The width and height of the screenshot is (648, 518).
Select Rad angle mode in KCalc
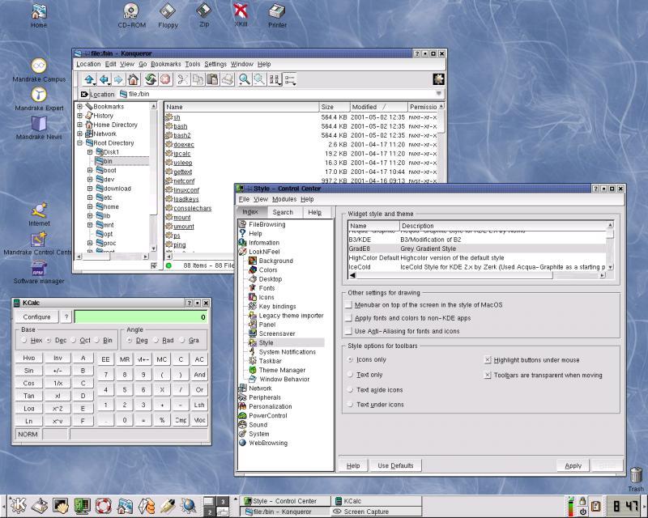(x=156, y=341)
